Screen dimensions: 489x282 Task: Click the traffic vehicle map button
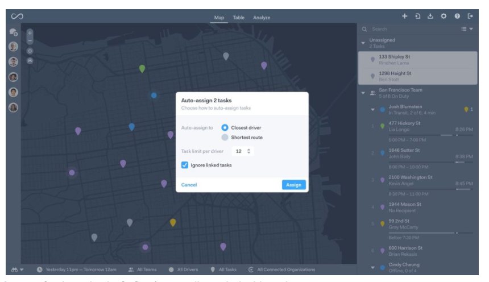30,61
